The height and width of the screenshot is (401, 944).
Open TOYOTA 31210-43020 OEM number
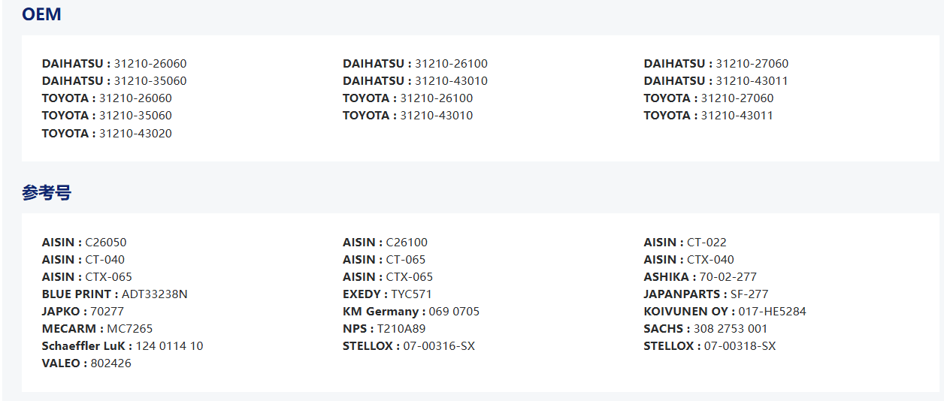tap(107, 134)
